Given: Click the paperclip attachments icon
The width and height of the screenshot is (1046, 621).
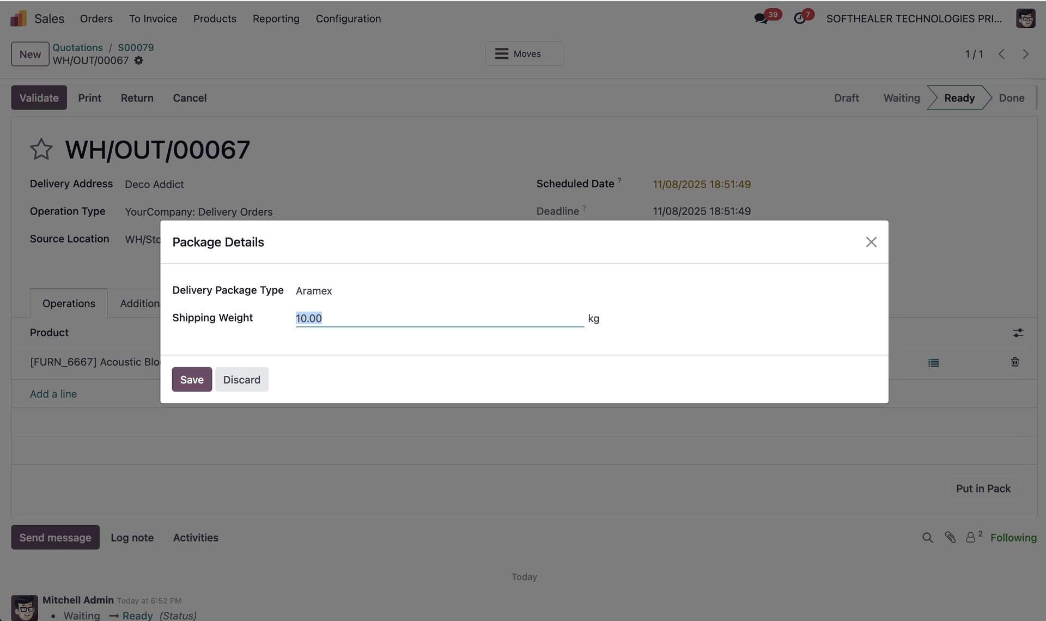Looking at the screenshot, I should pos(950,538).
